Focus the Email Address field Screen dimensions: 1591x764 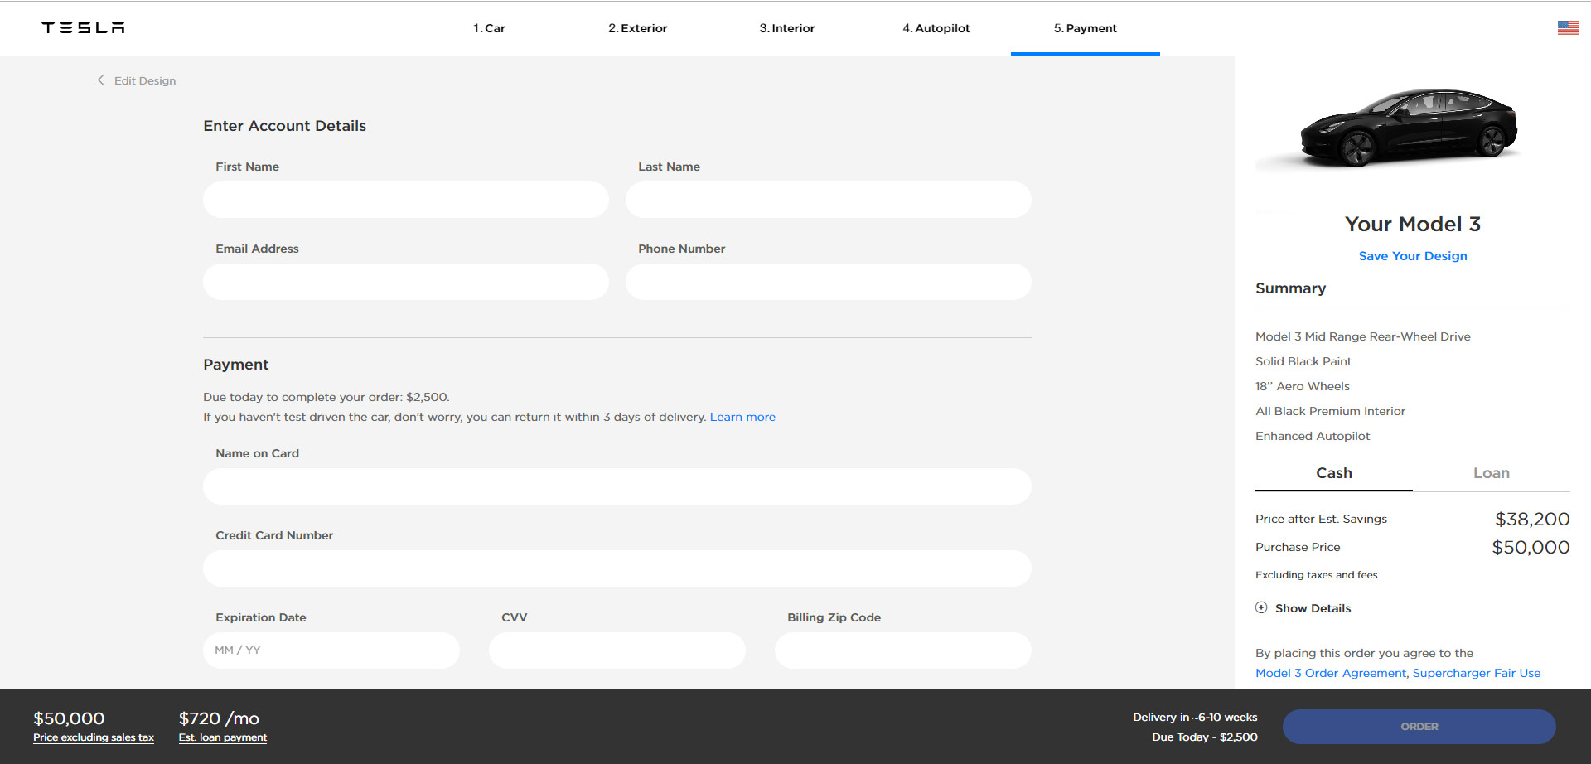coord(405,282)
